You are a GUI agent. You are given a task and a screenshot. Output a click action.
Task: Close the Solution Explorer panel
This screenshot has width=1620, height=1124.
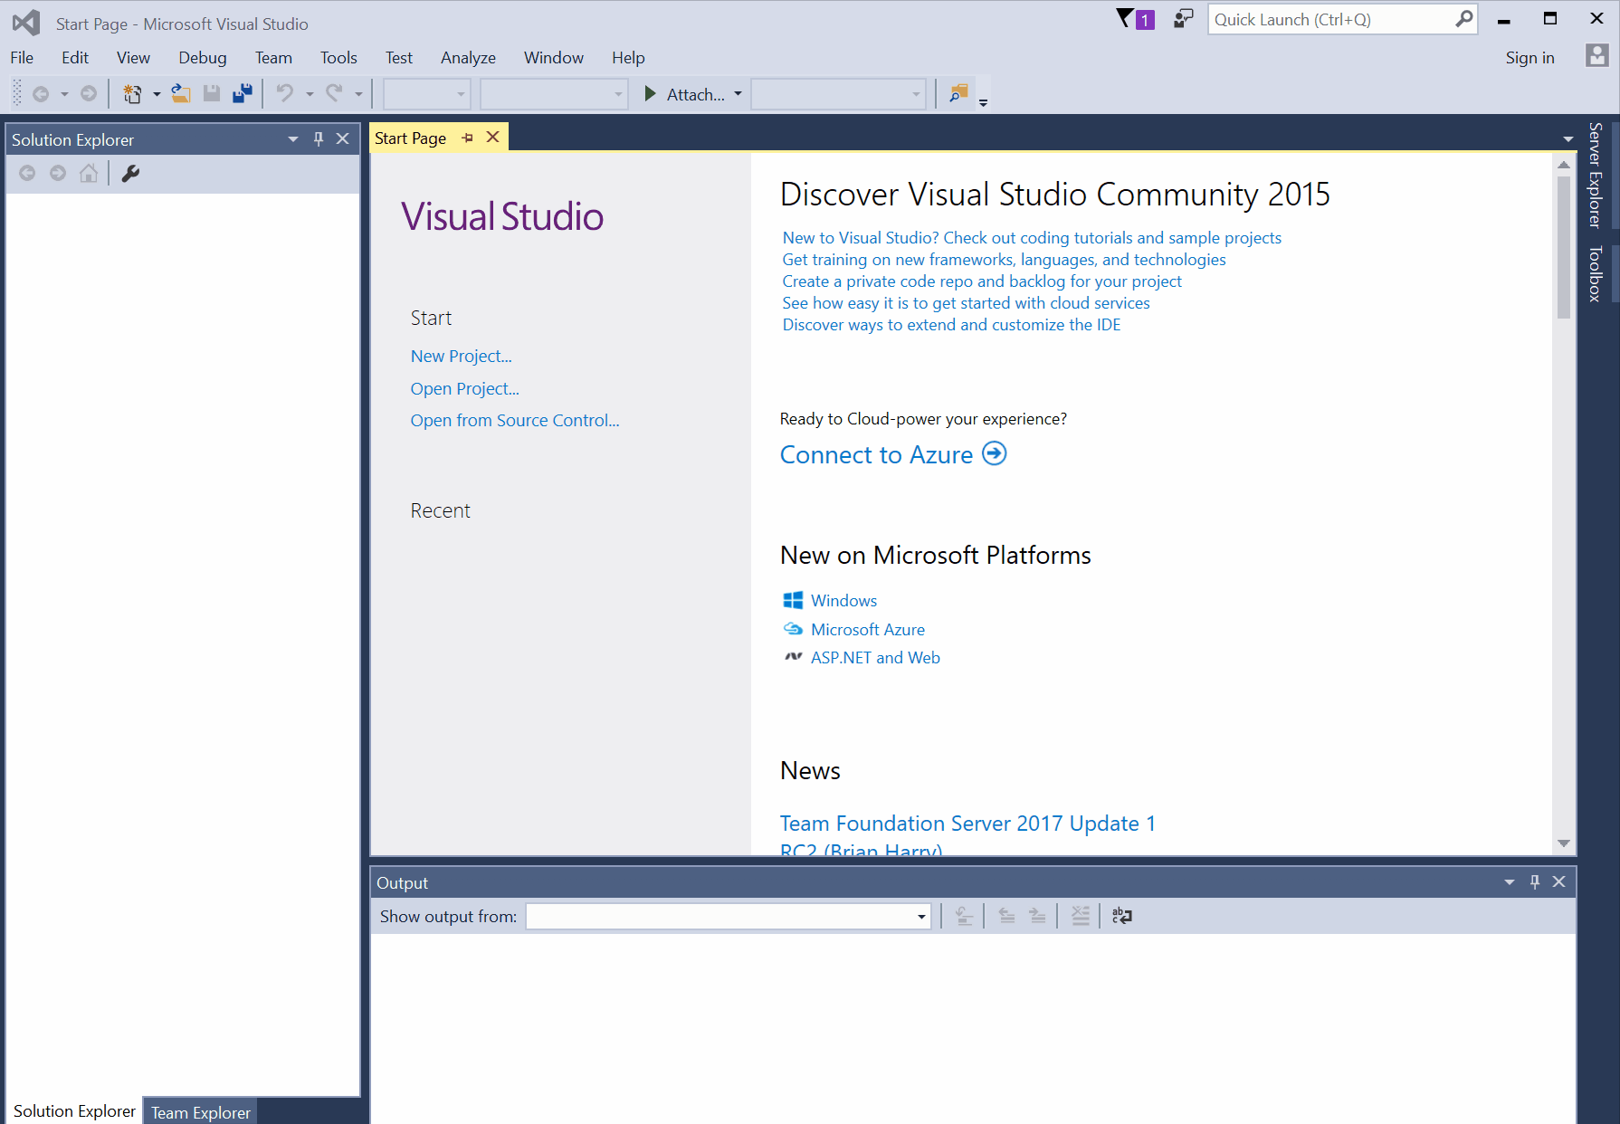pyautogui.click(x=342, y=138)
